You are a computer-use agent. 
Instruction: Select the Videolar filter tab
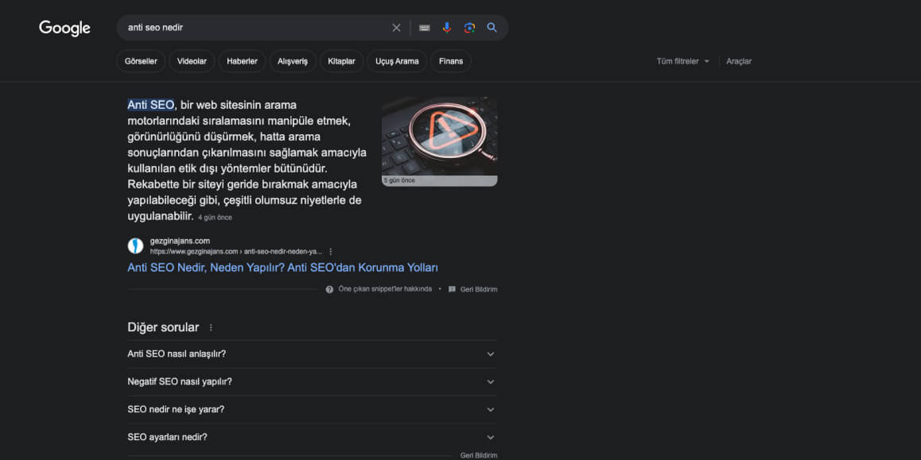[192, 61]
